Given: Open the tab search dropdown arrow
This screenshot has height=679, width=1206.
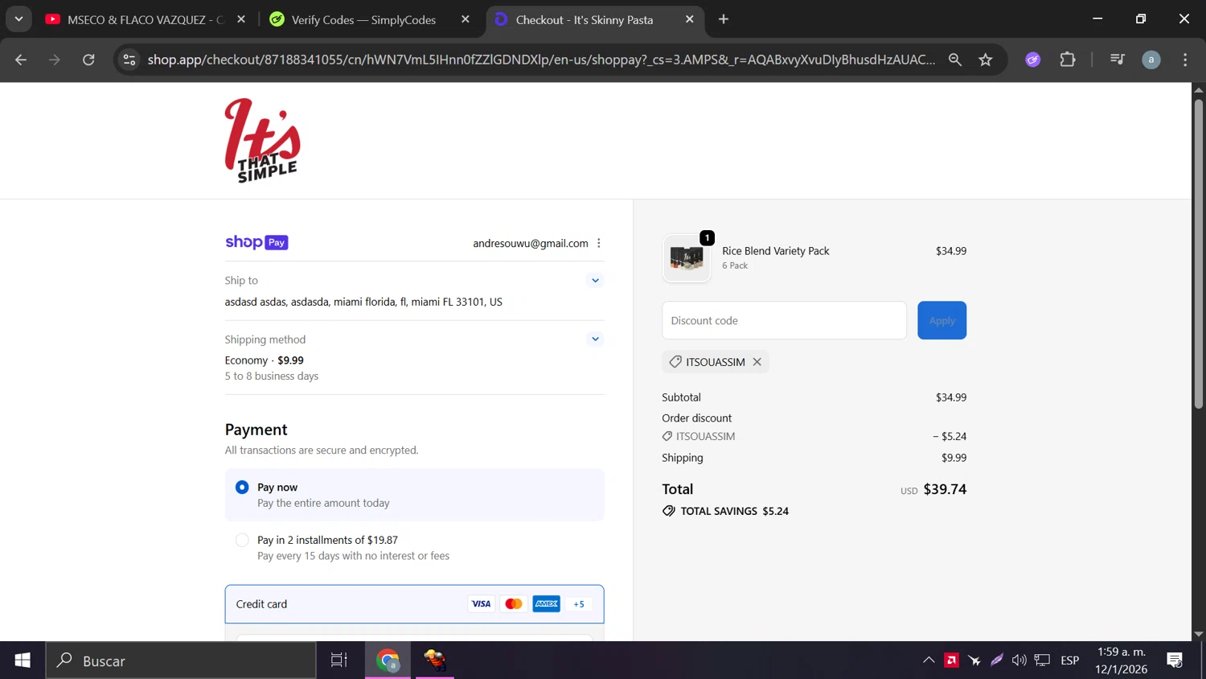Looking at the screenshot, I should (x=18, y=19).
